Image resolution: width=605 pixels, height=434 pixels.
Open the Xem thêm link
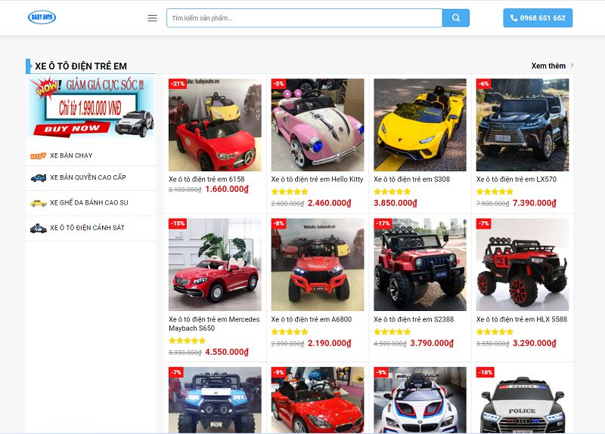[548, 66]
